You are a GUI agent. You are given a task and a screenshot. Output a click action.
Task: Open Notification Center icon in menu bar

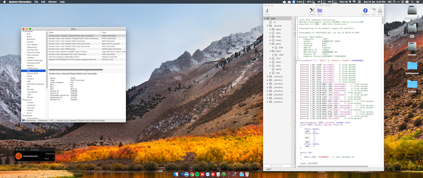click(418, 2)
